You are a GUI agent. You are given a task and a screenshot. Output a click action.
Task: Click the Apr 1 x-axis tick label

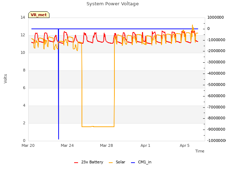pyautogui.click(x=145, y=145)
